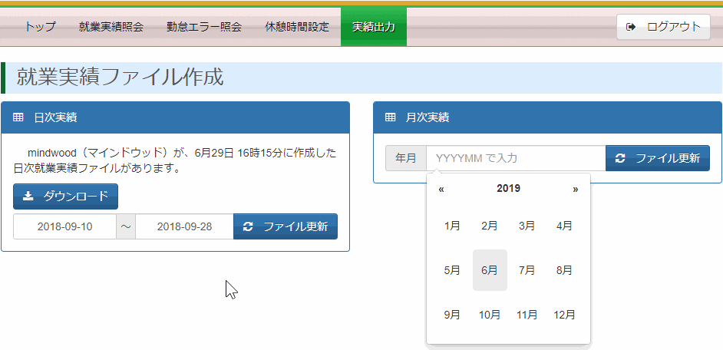The image size is (723, 350).
Task: Select 7月 in month picker
Action: point(527,270)
